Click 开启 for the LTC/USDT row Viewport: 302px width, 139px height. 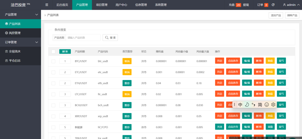point(219,94)
